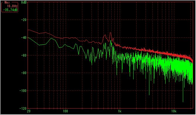Click the 1k frequency axis label
The image size is (196, 115).
(x=120, y=111)
